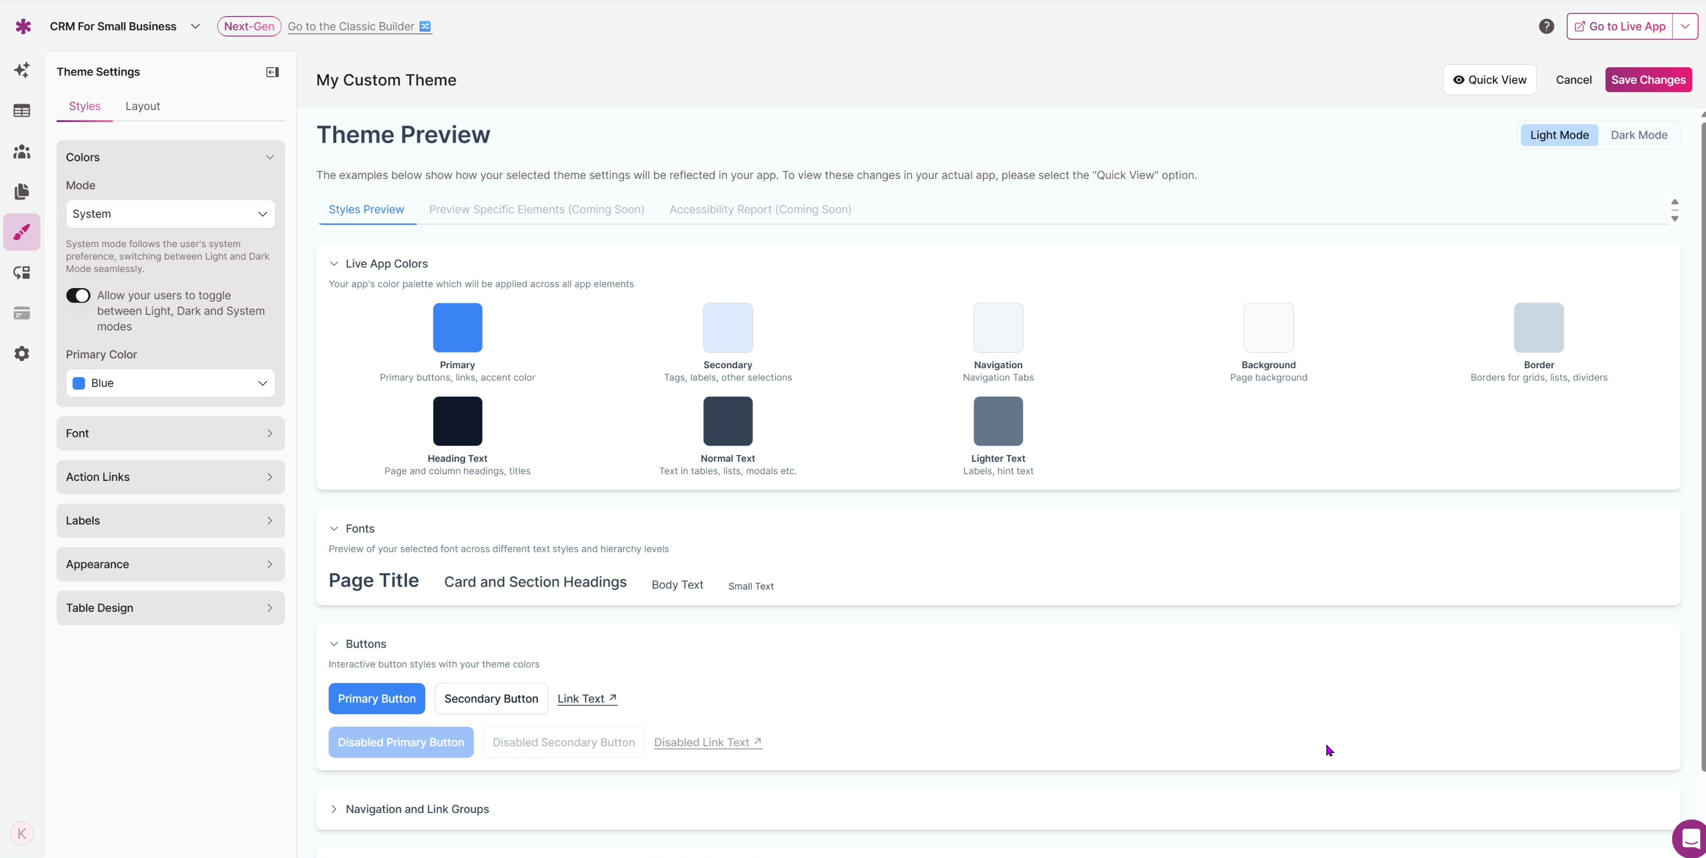Screen dimensions: 1706x858
Task: Switch to the Styles tab
Action: pos(85,107)
